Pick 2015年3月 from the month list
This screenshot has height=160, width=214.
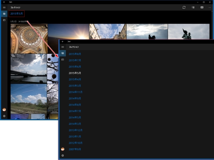click(x=75, y=86)
